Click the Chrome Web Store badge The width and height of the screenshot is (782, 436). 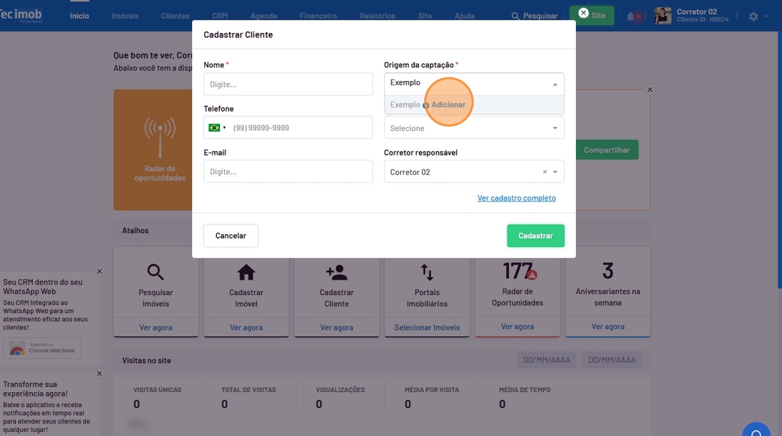click(x=43, y=348)
